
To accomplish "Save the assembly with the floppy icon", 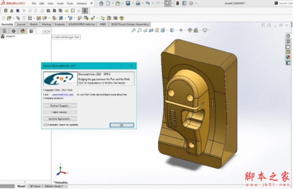I will (x=128, y=3).
